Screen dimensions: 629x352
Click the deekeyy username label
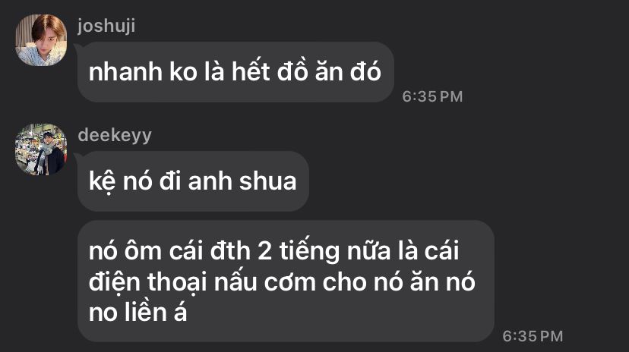[x=115, y=135]
